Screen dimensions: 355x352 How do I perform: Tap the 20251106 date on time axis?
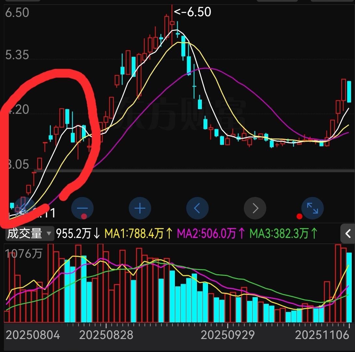[x=322, y=335]
